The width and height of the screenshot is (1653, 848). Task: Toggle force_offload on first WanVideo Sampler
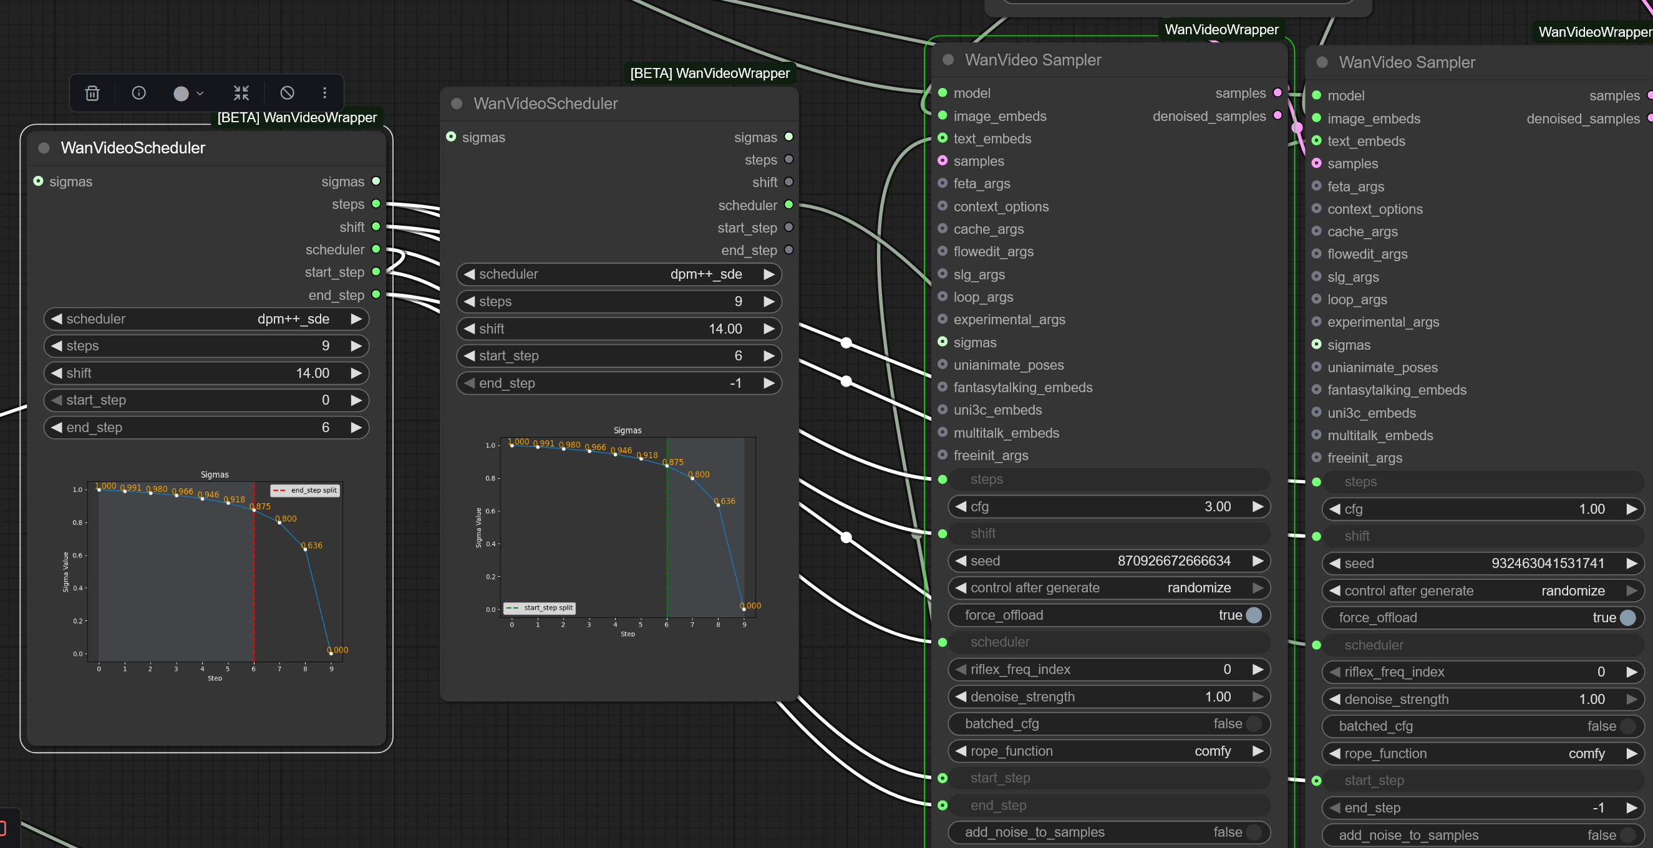click(x=1253, y=615)
